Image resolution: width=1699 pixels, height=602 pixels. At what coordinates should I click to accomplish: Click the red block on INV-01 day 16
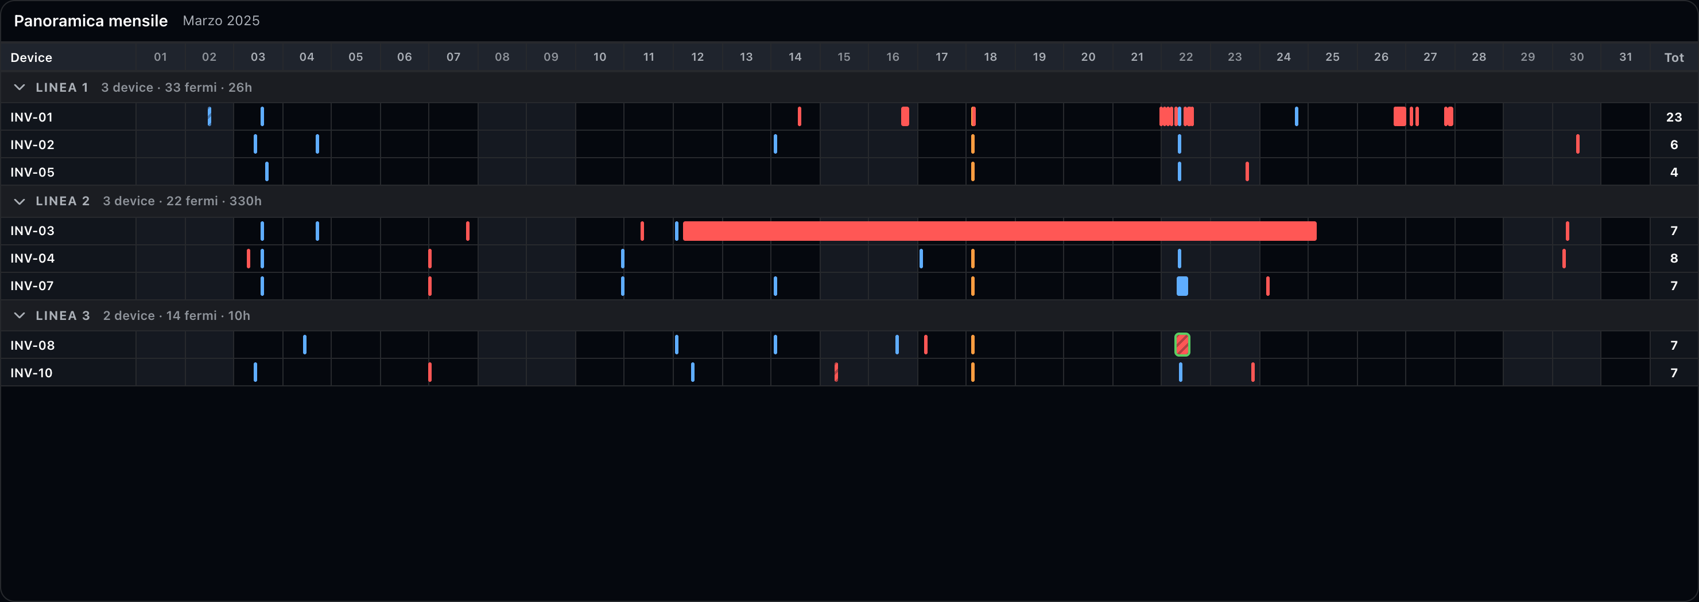click(x=905, y=116)
